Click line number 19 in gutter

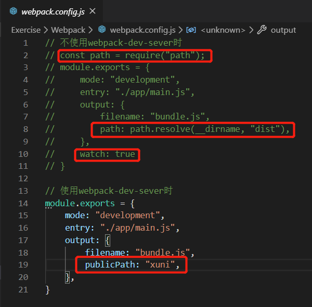(23, 265)
